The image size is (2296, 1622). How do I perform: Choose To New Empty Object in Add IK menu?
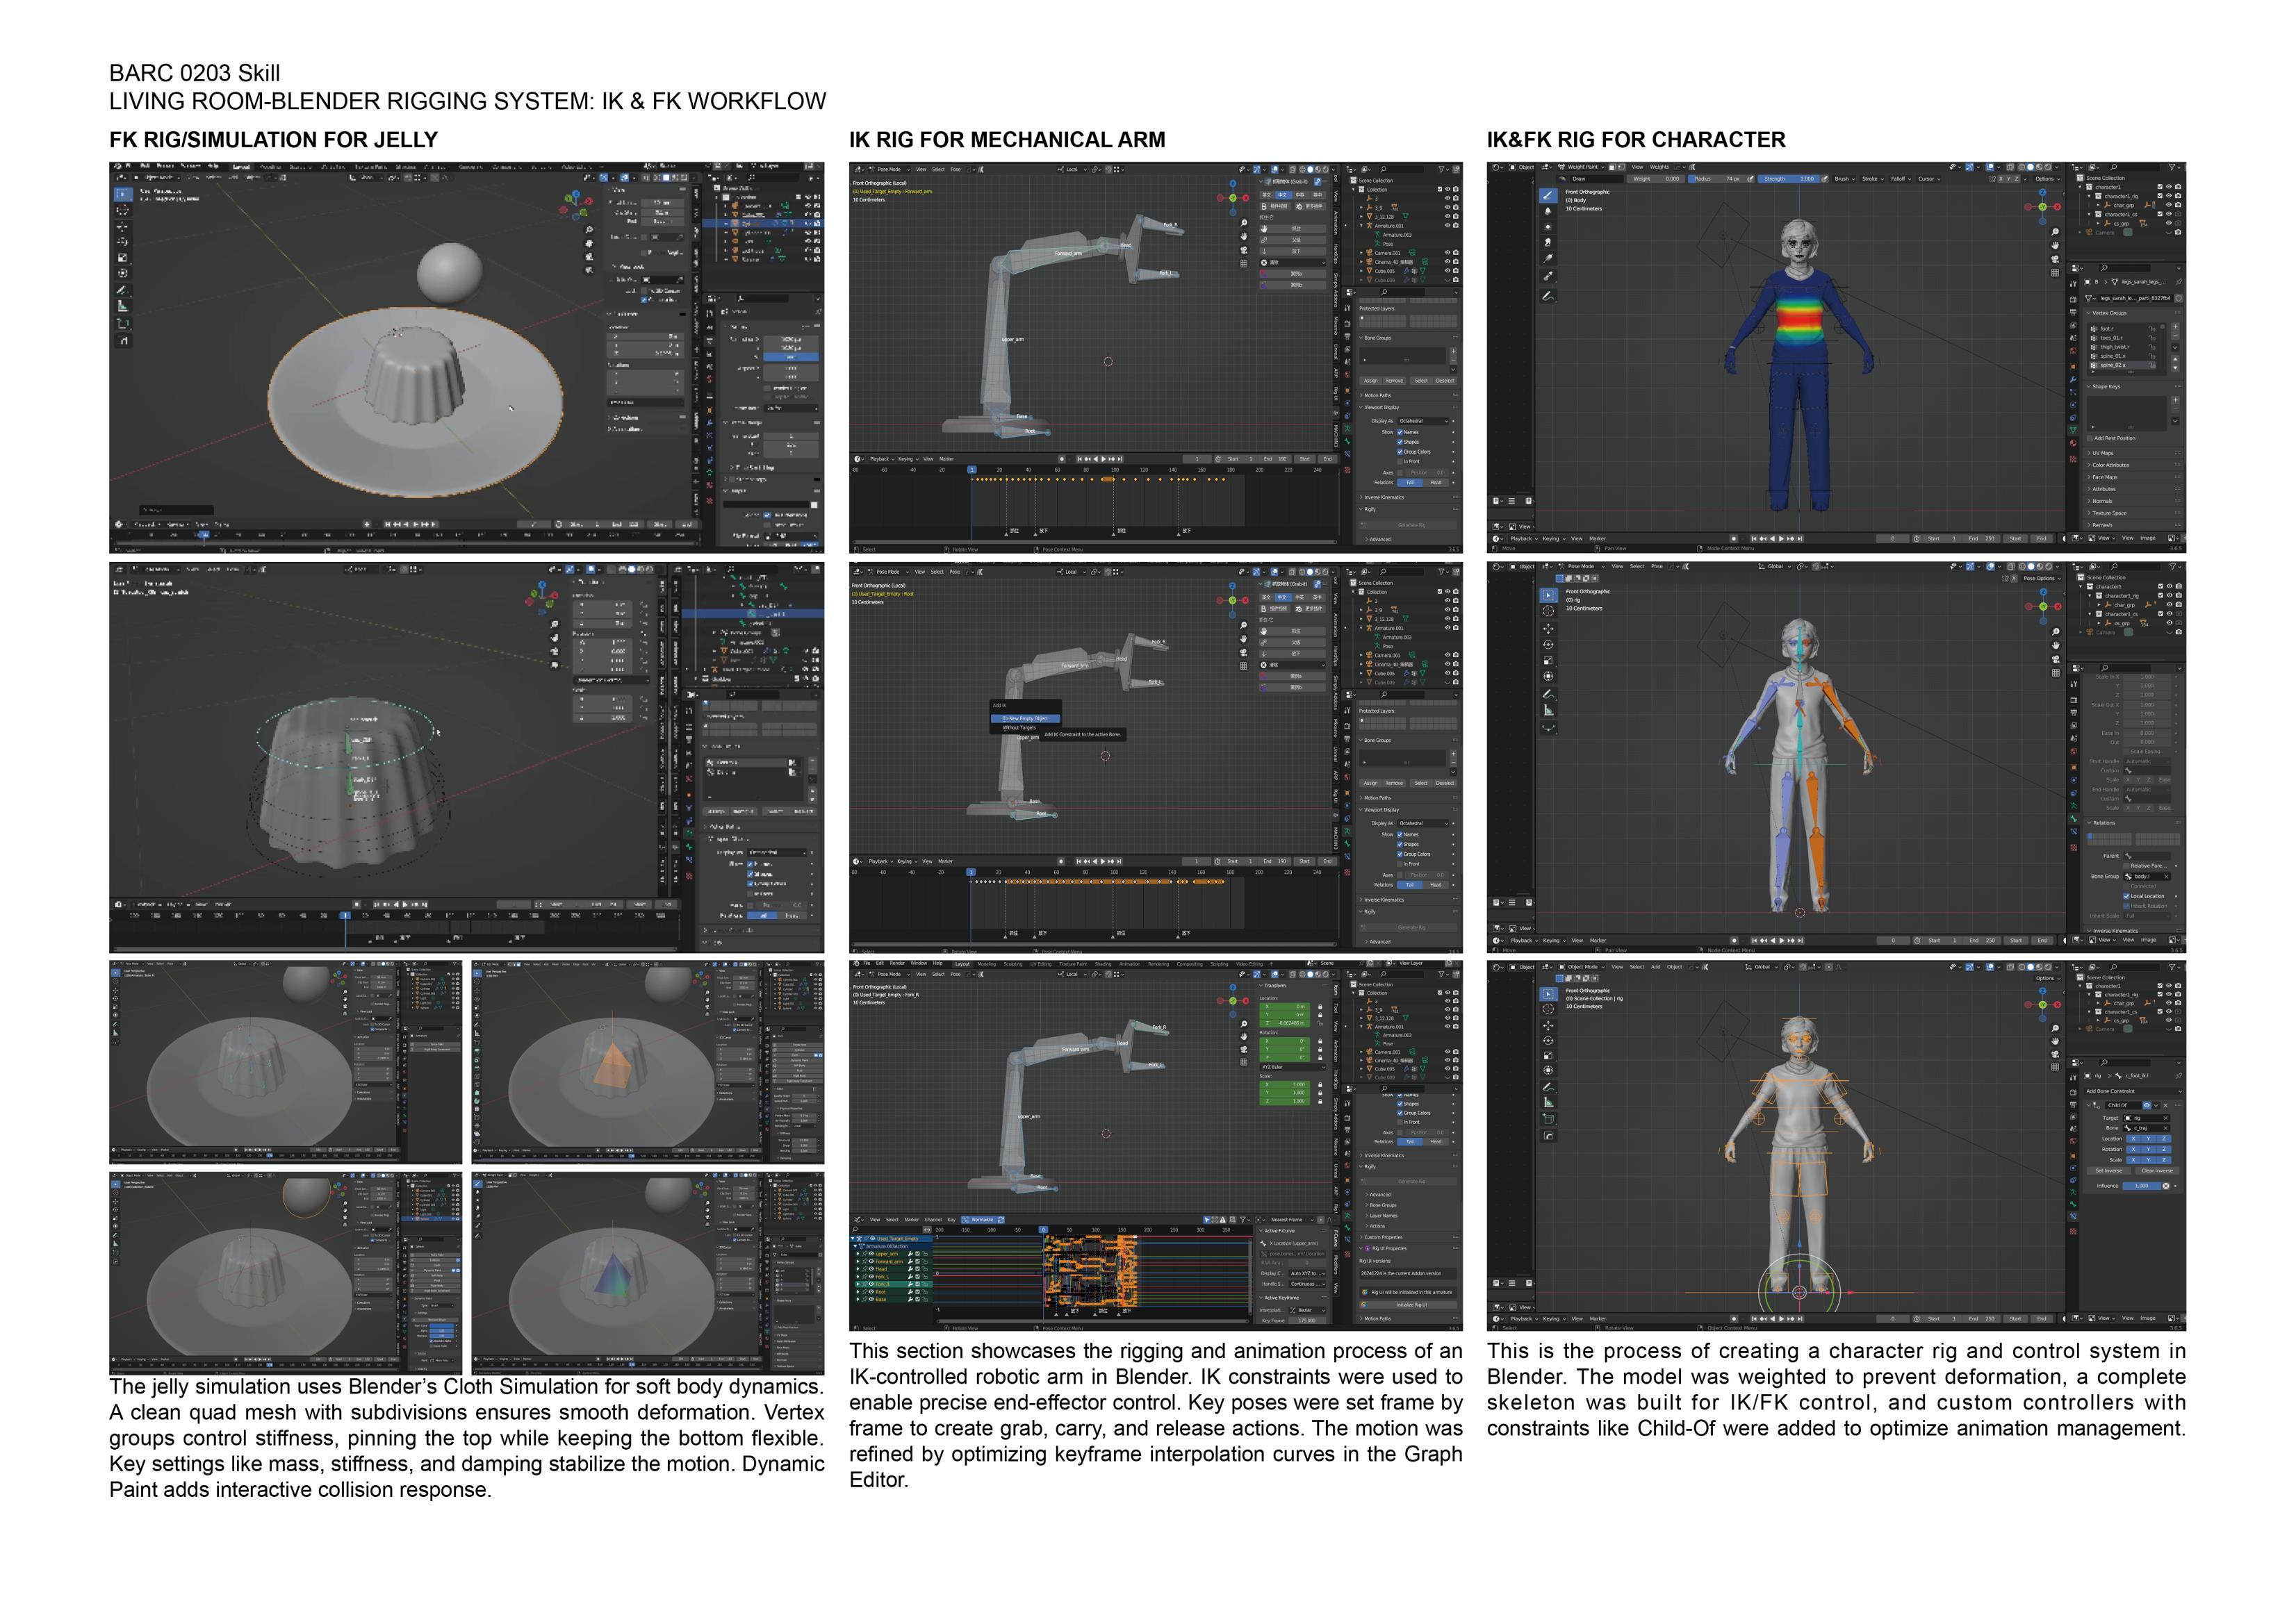coord(1025,718)
